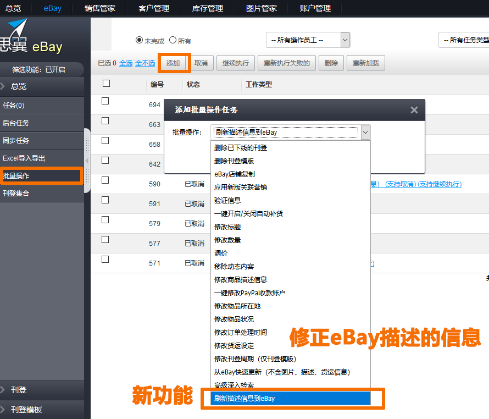This screenshot has width=489, height=419.
Task: Open Excel导入导出 in the sidebar
Action: (x=42, y=158)
